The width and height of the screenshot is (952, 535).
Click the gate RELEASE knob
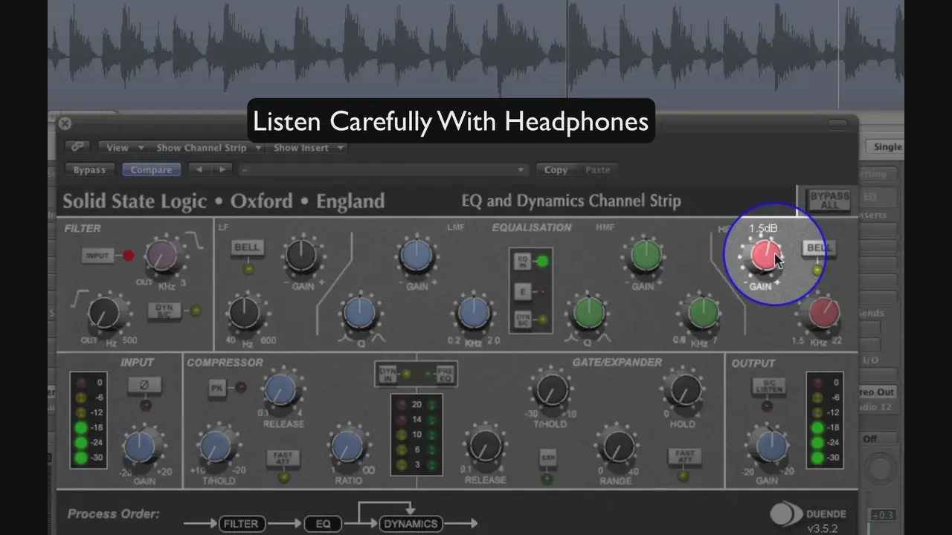coord(484,447)
